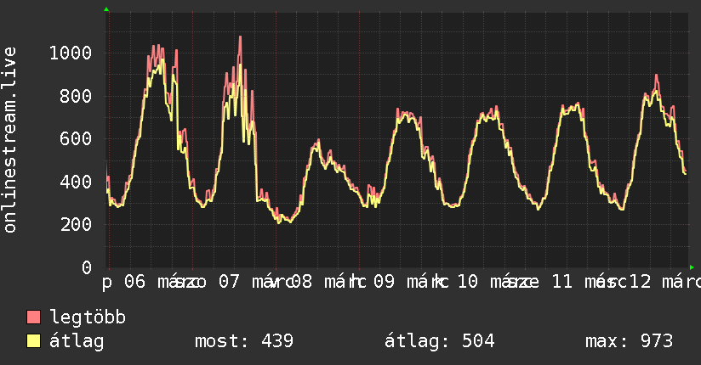Image resolution: width=701 pixels, height=365 pixels.
Task: Click the green arrow at y-axis top
Action: (106, 9)
